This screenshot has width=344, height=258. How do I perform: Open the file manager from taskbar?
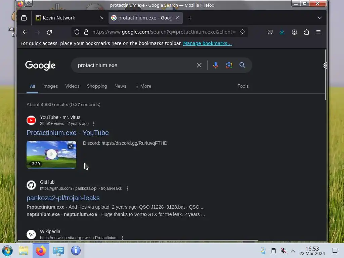[24, 251]
